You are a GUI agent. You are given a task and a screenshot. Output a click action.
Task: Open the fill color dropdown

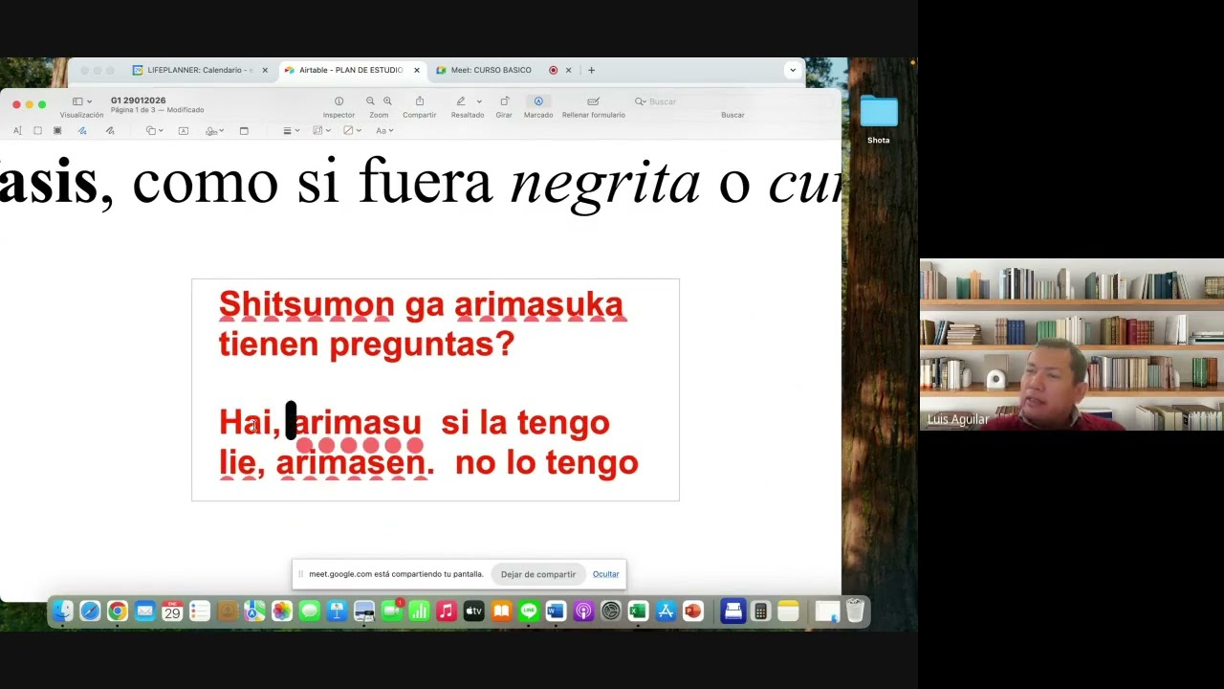click(352, 130)
